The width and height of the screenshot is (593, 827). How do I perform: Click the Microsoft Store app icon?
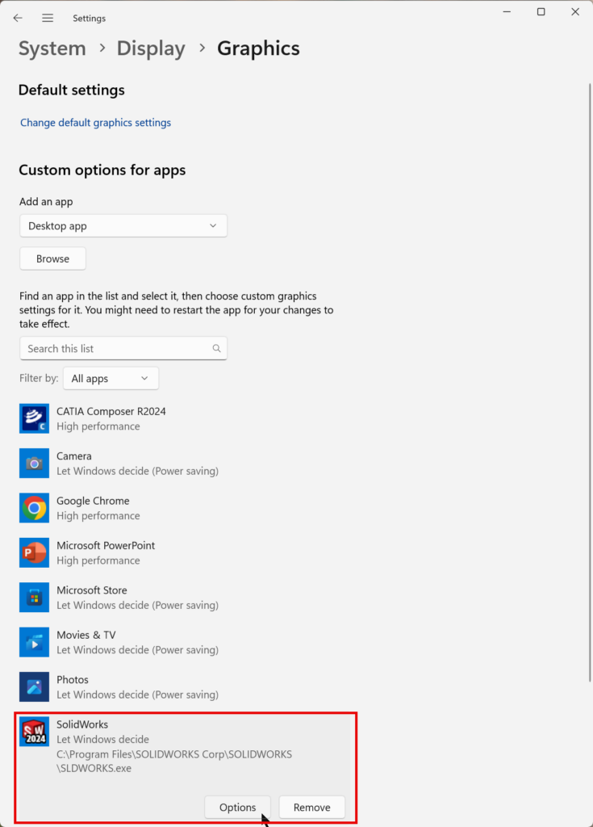pos(34,598)
